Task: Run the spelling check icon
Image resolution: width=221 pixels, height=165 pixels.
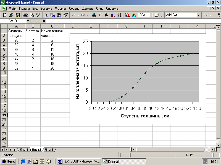Action: pyautogui.click(x=38, y=15)
